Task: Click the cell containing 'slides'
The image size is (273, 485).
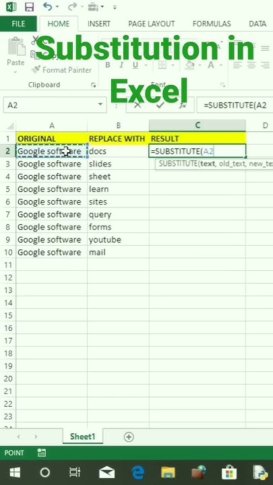Action: pos(118,164)
